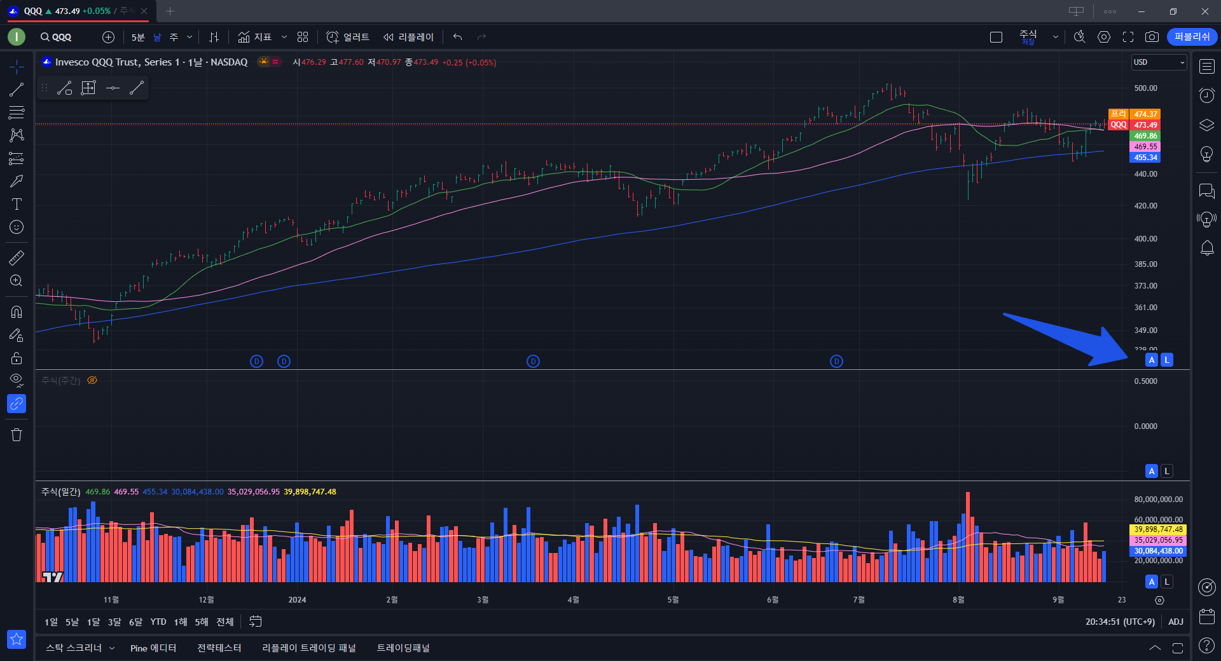Open the chart layout grid selector
The image size is (1221, 661).
pos(303,37)
